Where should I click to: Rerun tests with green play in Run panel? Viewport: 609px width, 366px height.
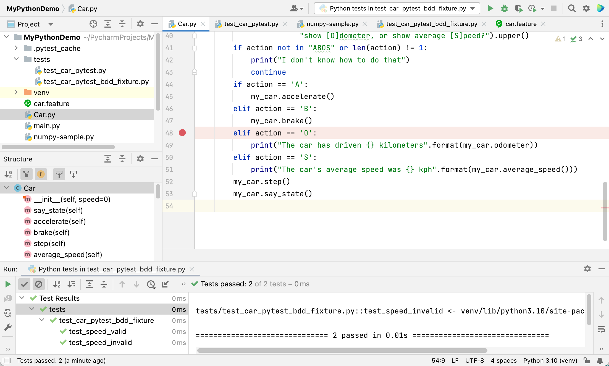[x=8, y=284]
